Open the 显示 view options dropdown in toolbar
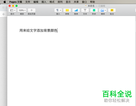Screen dimensions: 136x106 pyautogui.click(x=13, y=10)
